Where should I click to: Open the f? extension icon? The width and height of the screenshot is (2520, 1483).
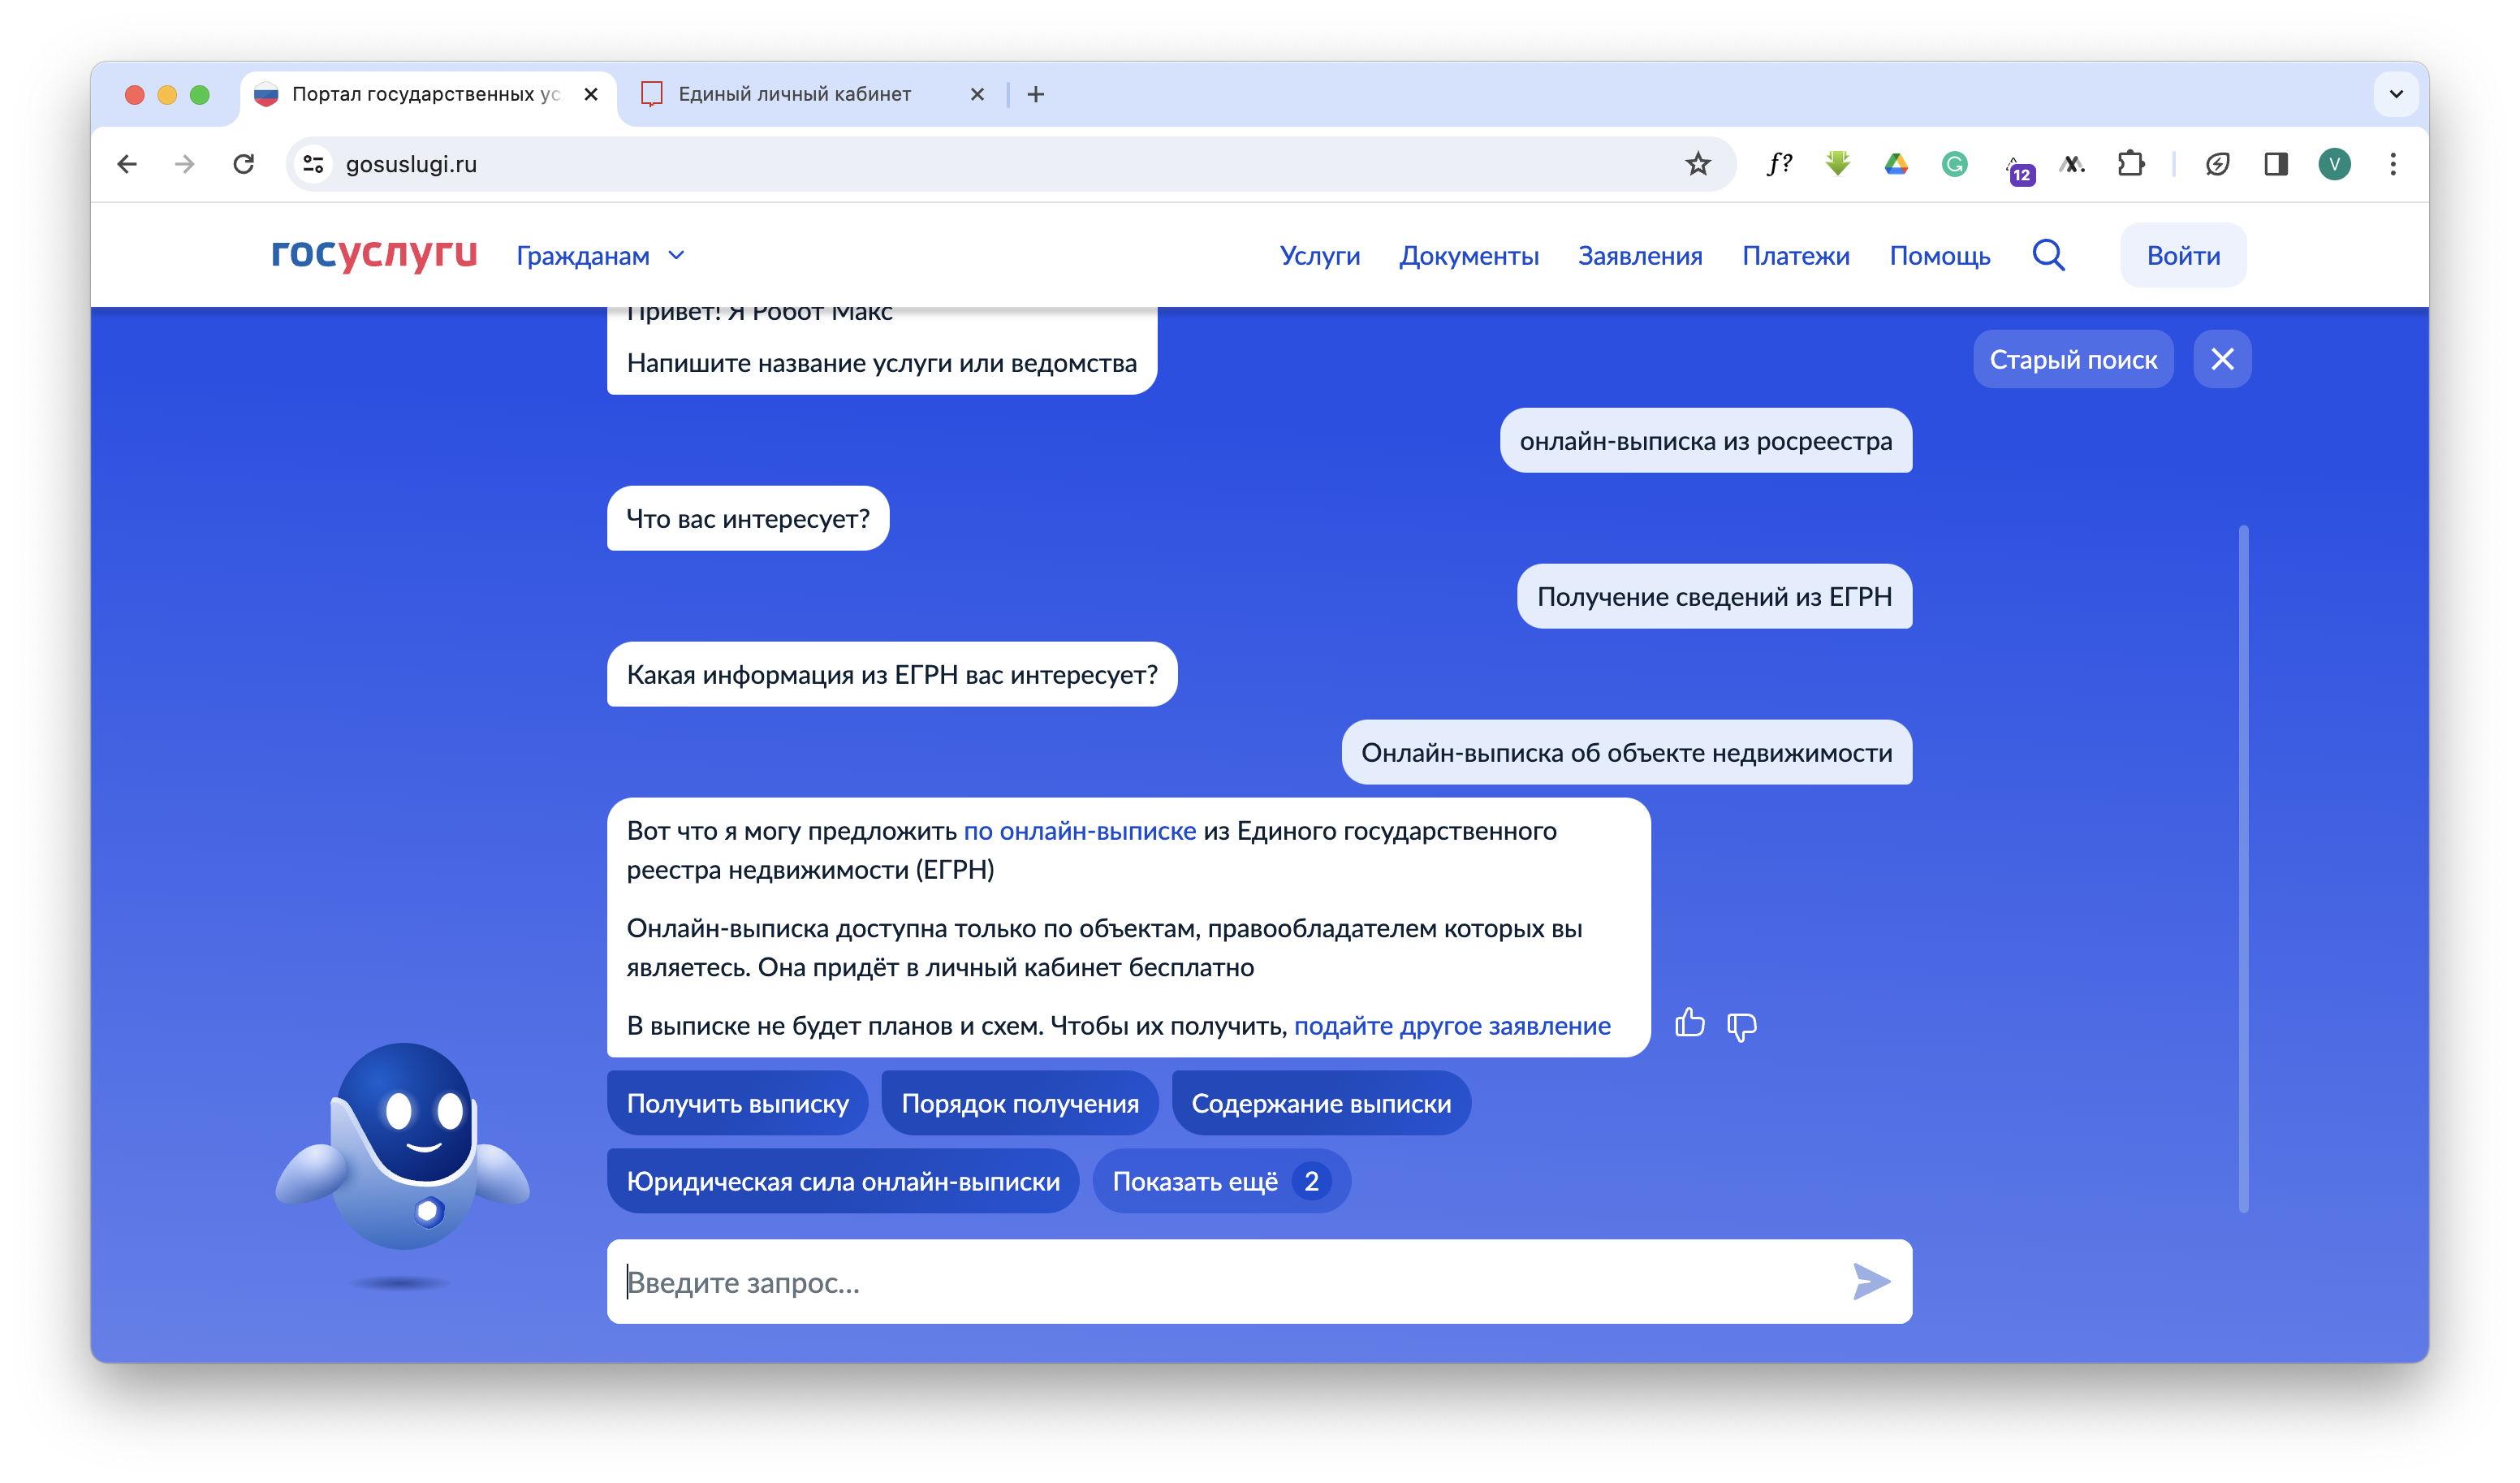1779,164
